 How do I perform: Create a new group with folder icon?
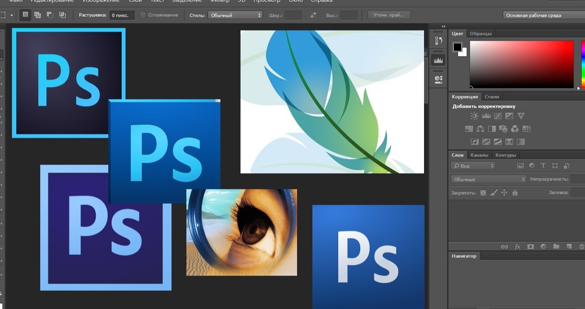[556, 247]
